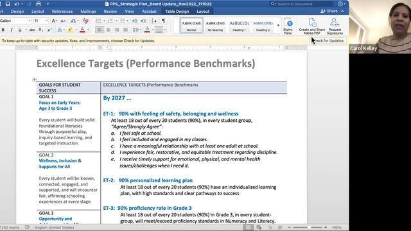Apply the red font color
This screenshot has height=231, width=411.
[x=82, y=30]
